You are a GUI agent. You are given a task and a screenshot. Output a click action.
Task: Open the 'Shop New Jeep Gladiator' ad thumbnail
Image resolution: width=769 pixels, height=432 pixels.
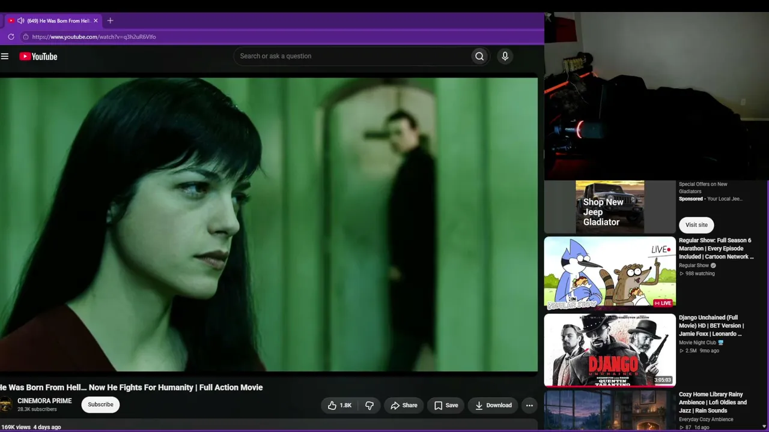pyautogui.click(x=610, y=207)
